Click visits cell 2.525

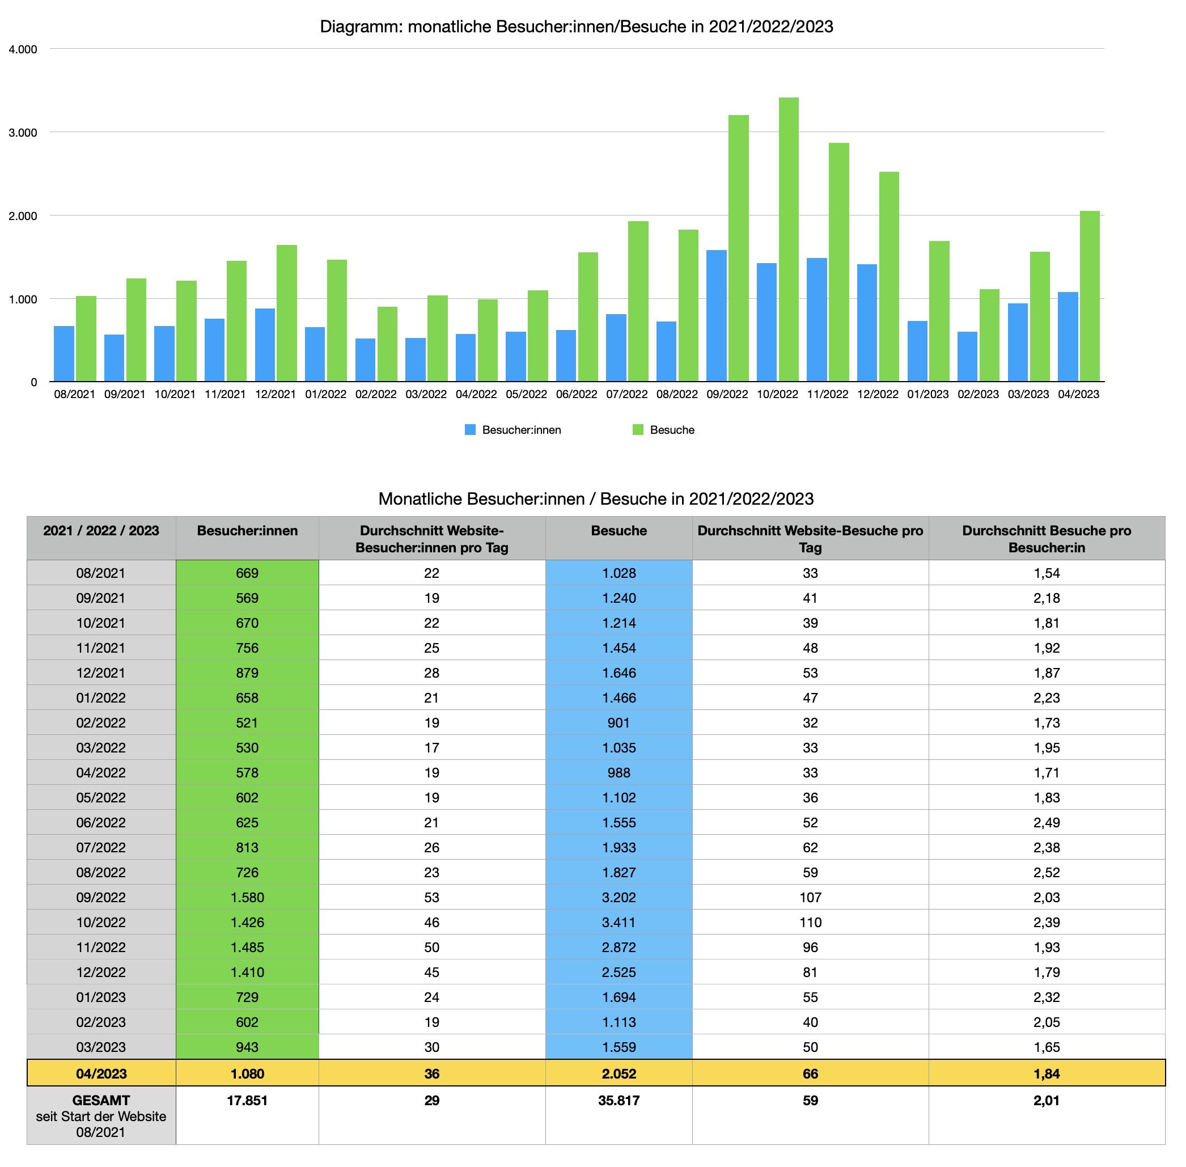click(619, 973)
